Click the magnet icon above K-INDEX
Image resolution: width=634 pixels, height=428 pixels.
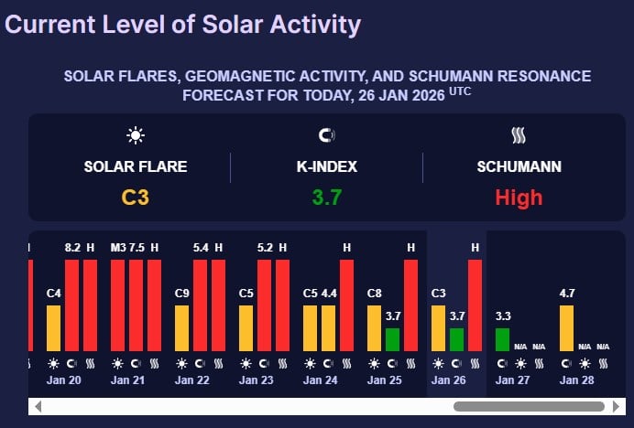point(326,136)
